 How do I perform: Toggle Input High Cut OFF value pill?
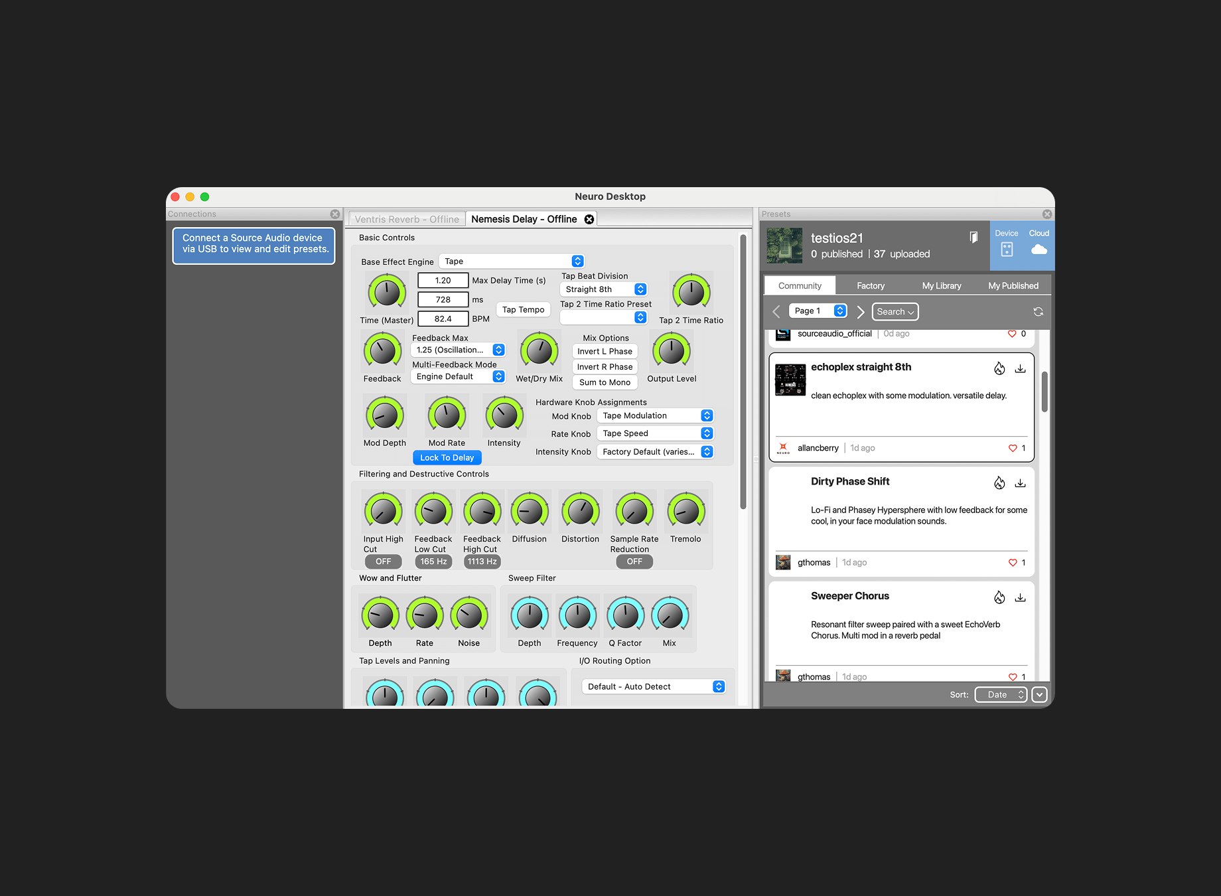pyautogui.click(x=384, y=561)
